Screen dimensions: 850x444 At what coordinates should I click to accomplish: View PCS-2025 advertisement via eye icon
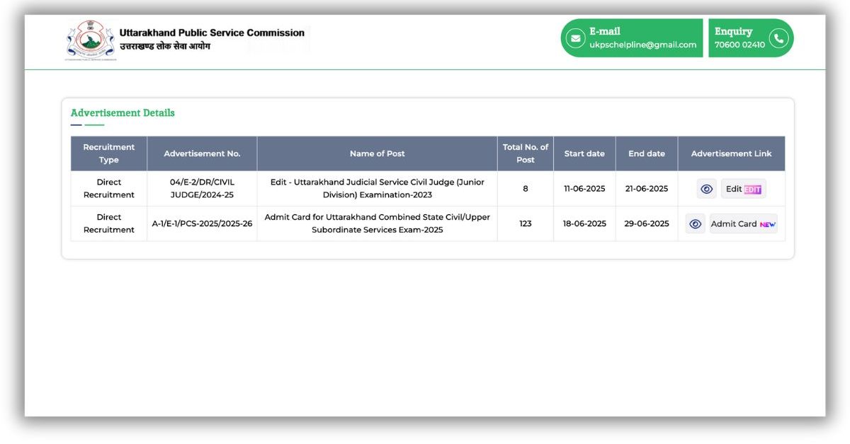[x=696, y=223]
